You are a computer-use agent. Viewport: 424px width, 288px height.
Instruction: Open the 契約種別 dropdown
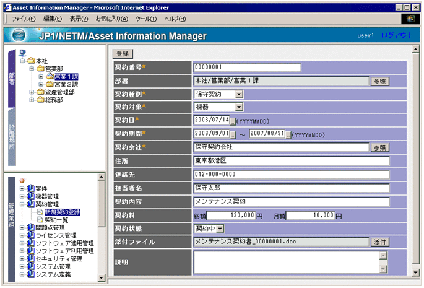point(239,94)
